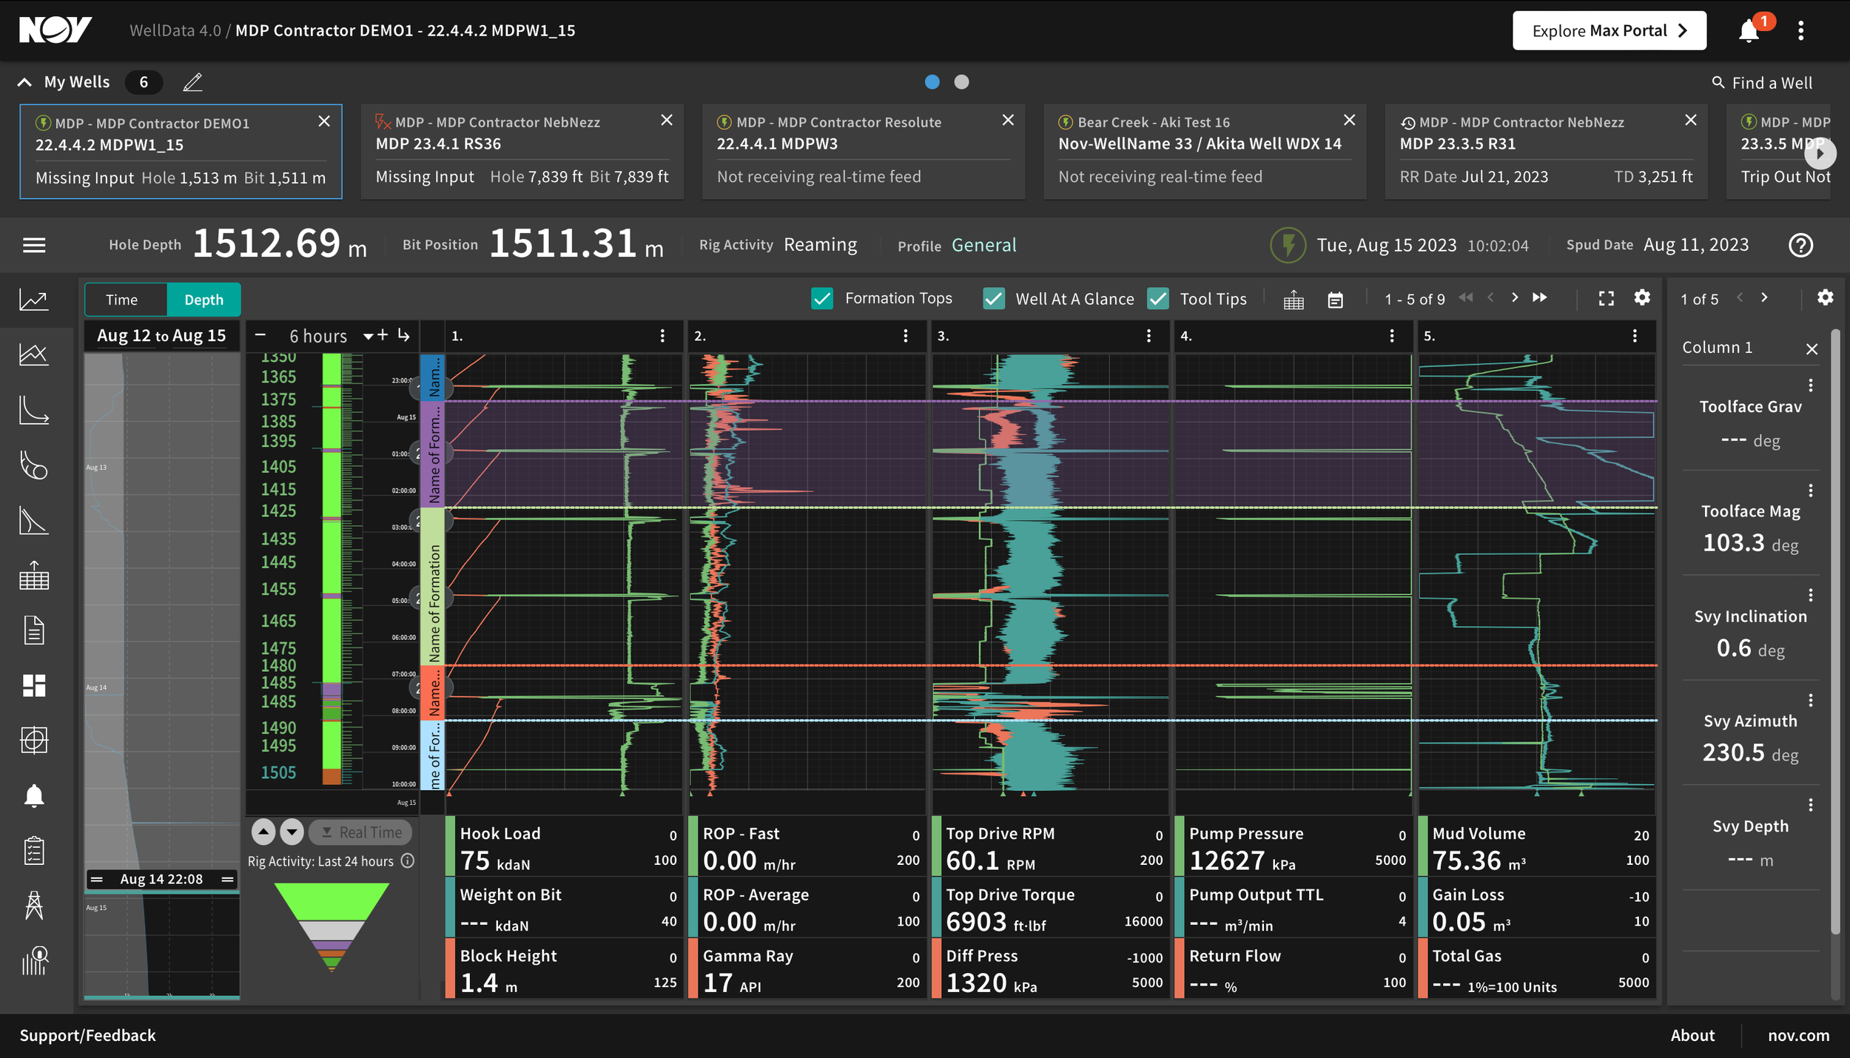Open the calendar date picker icon
1850x1058 pixels.
point(1335,300)
